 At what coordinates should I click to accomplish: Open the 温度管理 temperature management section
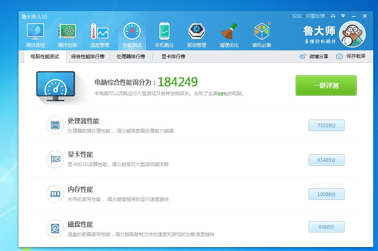point(100,35)
